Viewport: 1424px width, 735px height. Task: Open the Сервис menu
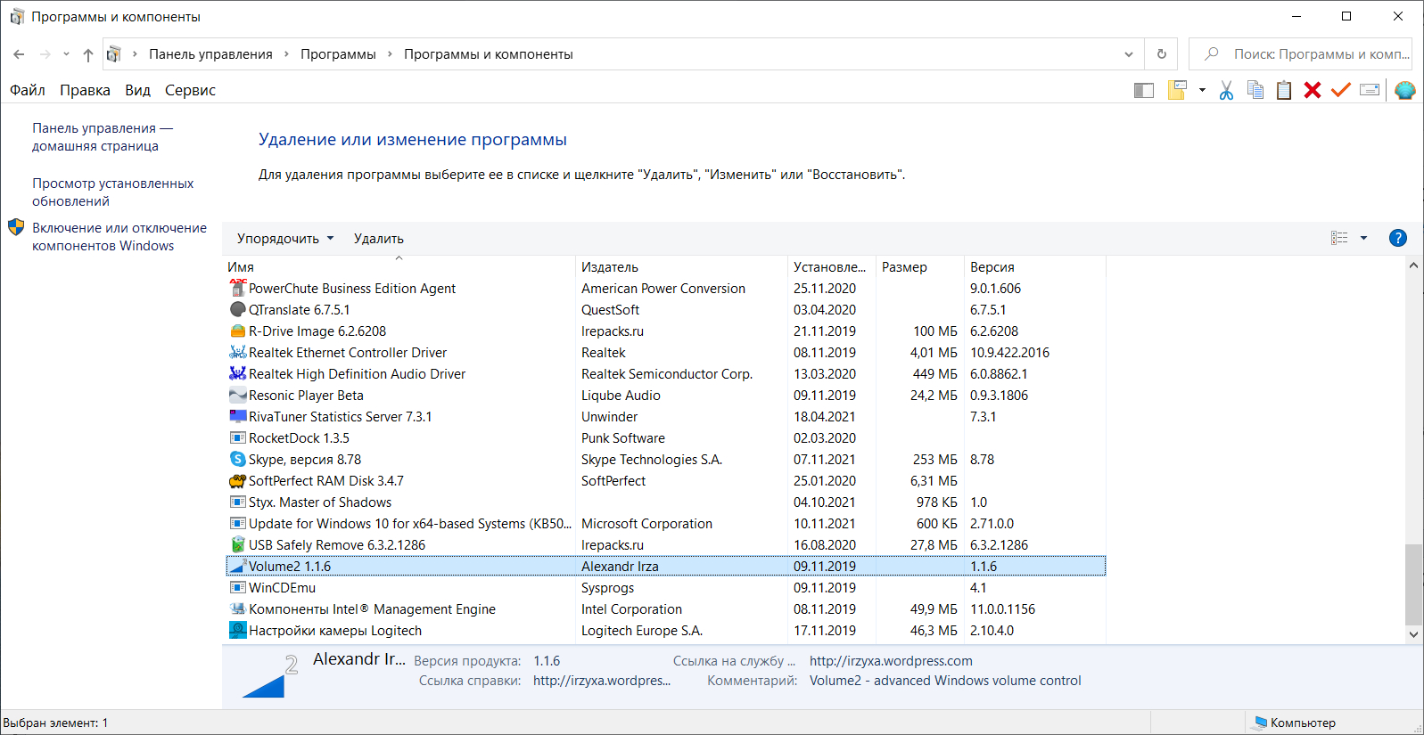[x=190, y=90]
